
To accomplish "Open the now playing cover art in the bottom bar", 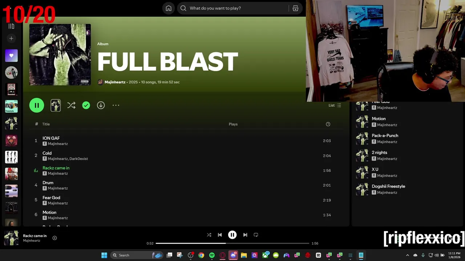I will [x=11, y=238].
